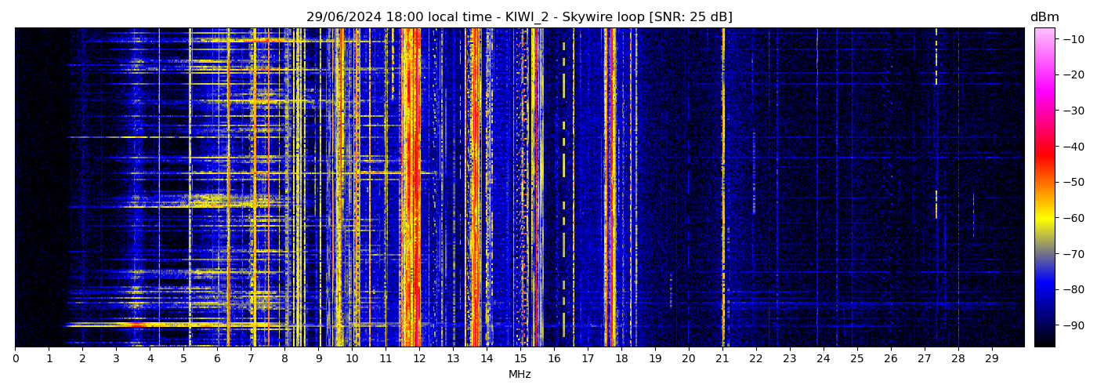Click the spectrogram title text at top

[519, 17]
